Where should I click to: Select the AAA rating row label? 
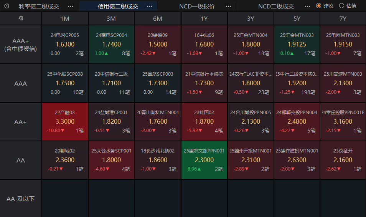21,83
